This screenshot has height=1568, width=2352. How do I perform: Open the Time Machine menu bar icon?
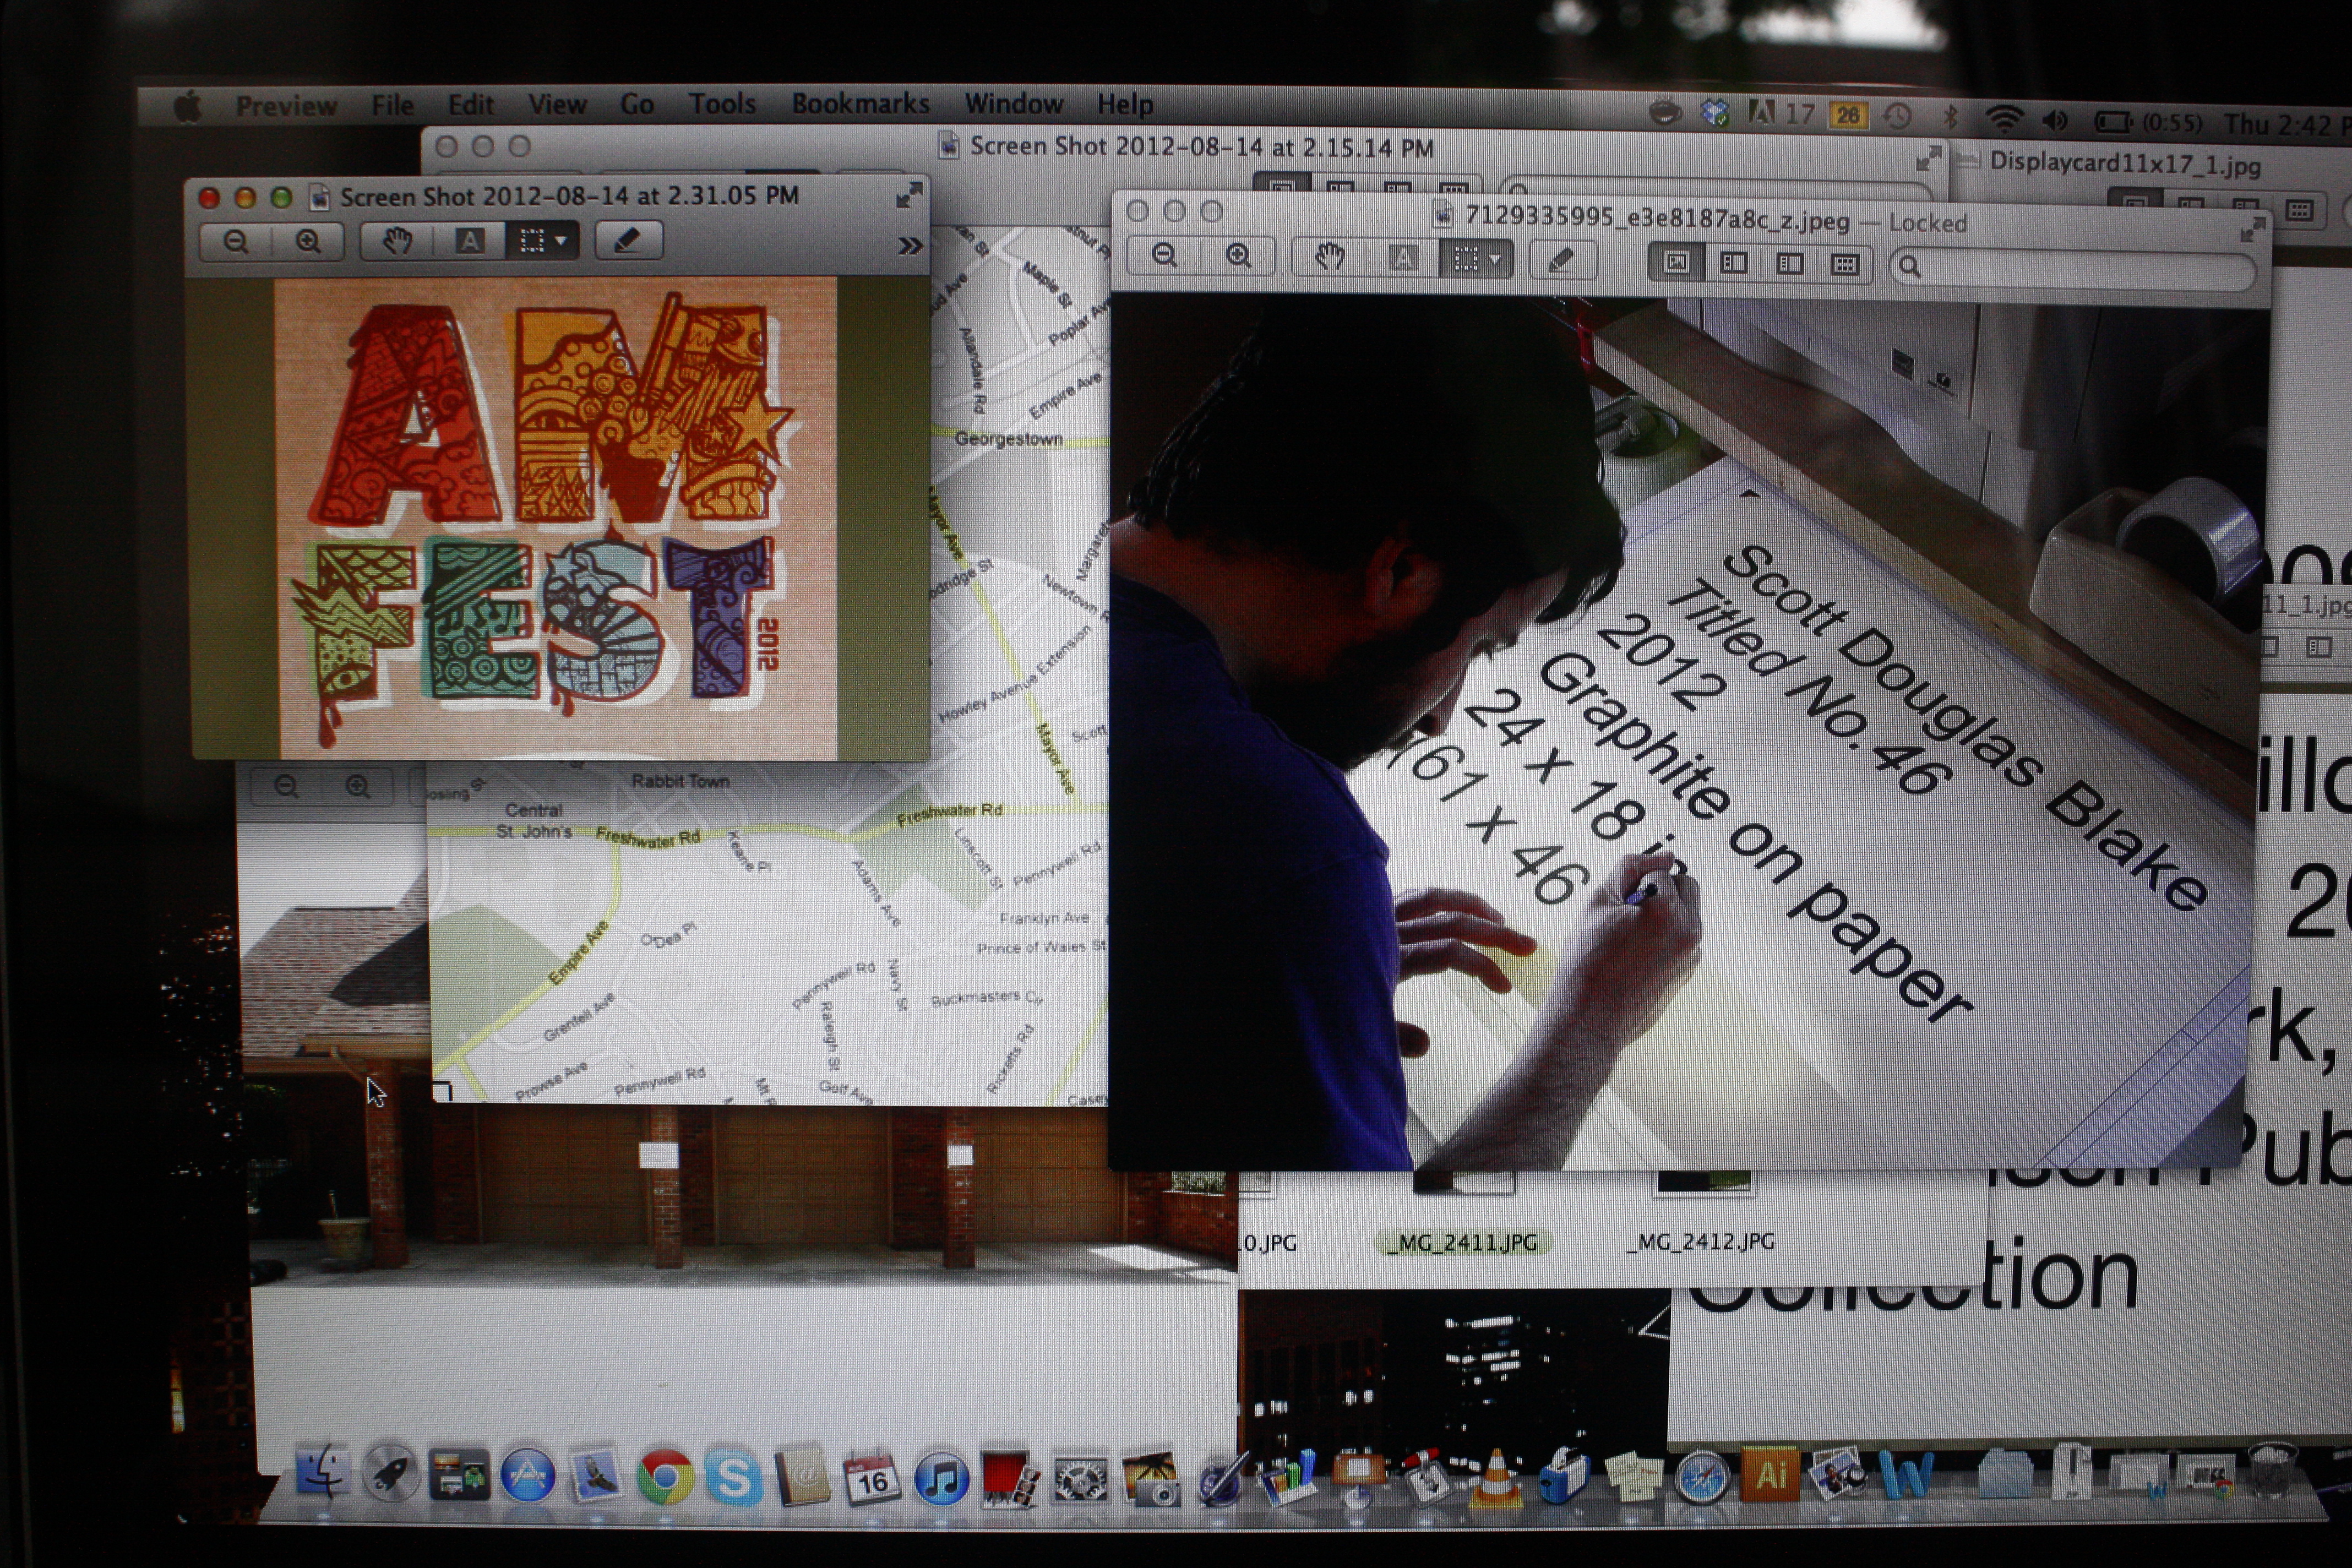[x=1897, y=117]
